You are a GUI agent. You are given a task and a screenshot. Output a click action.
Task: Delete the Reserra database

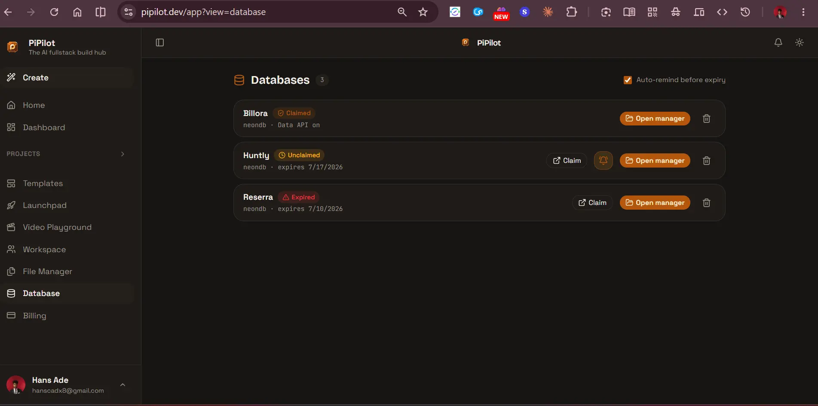tap(706, 203)
